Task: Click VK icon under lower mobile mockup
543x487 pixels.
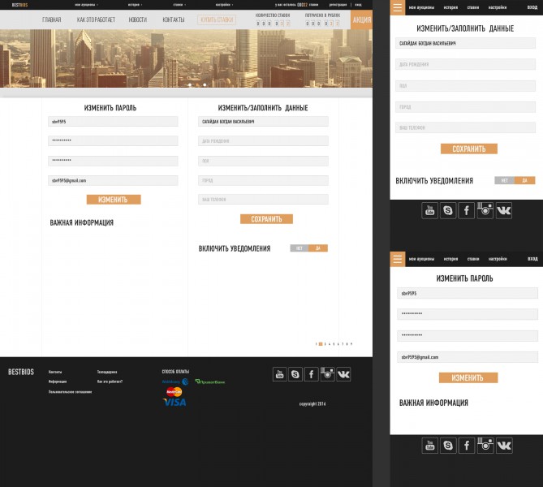Action: pos(504,445)
